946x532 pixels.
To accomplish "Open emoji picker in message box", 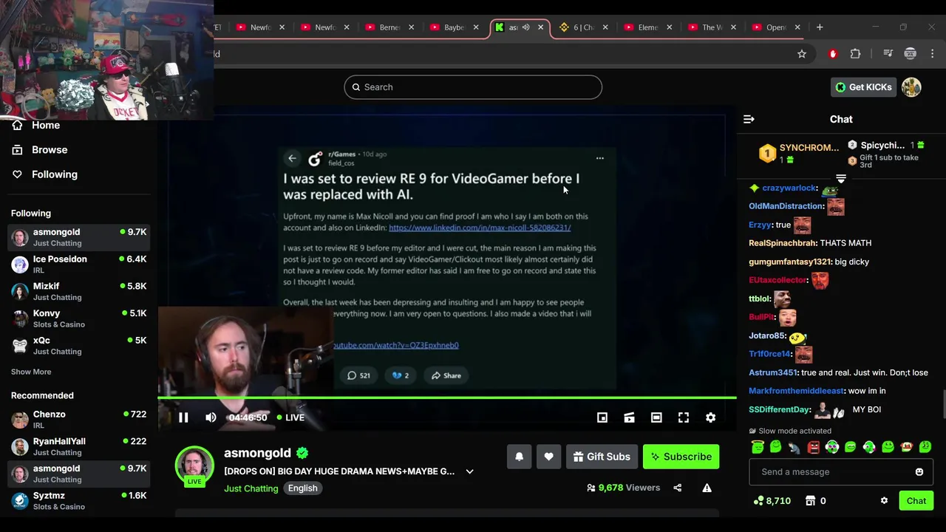I will tap(919, 472).
